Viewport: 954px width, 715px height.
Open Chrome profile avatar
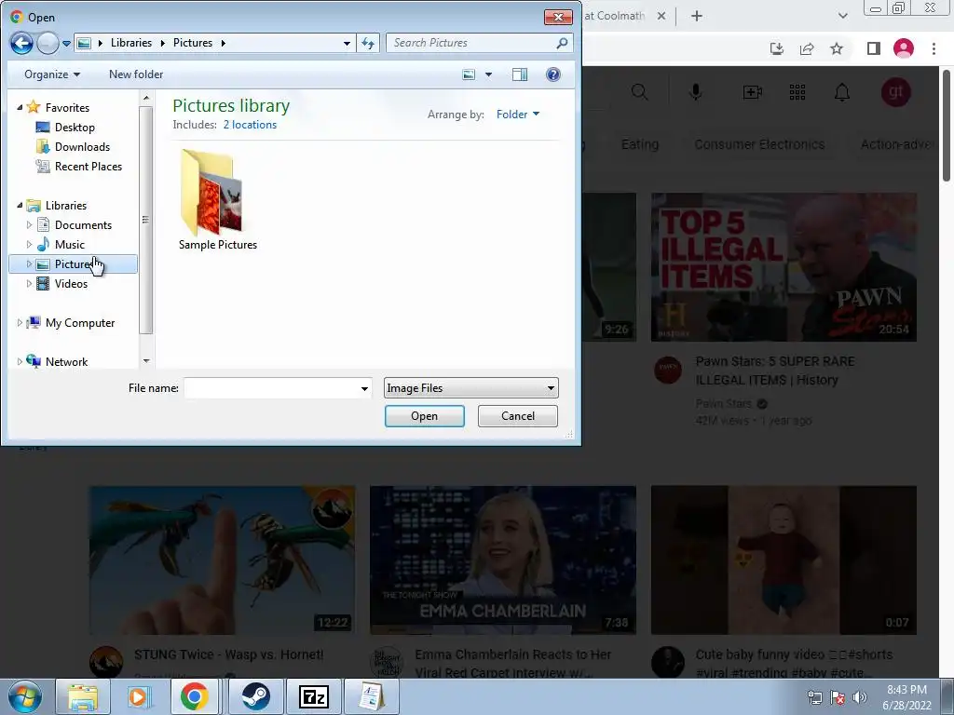click(904, 48)
